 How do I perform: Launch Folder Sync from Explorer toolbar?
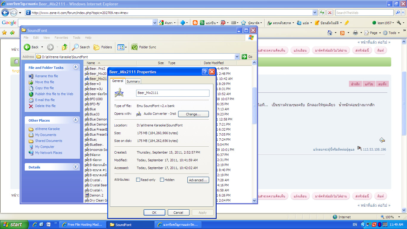(x=144, y=47)
